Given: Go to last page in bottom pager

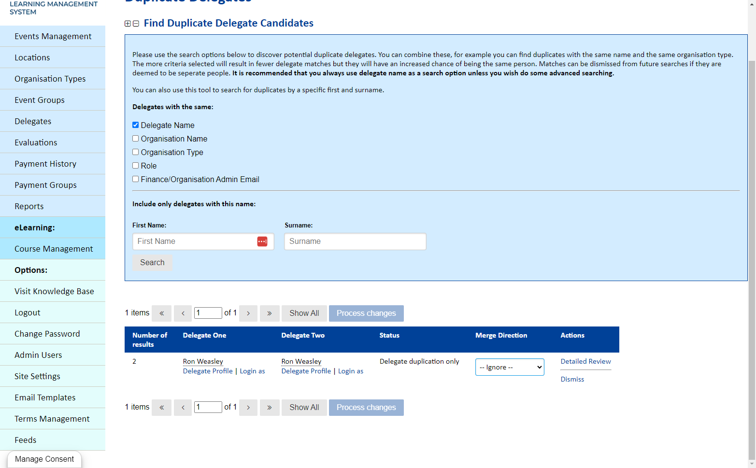Looking at the screenshot, I should [x=270, y=408].
